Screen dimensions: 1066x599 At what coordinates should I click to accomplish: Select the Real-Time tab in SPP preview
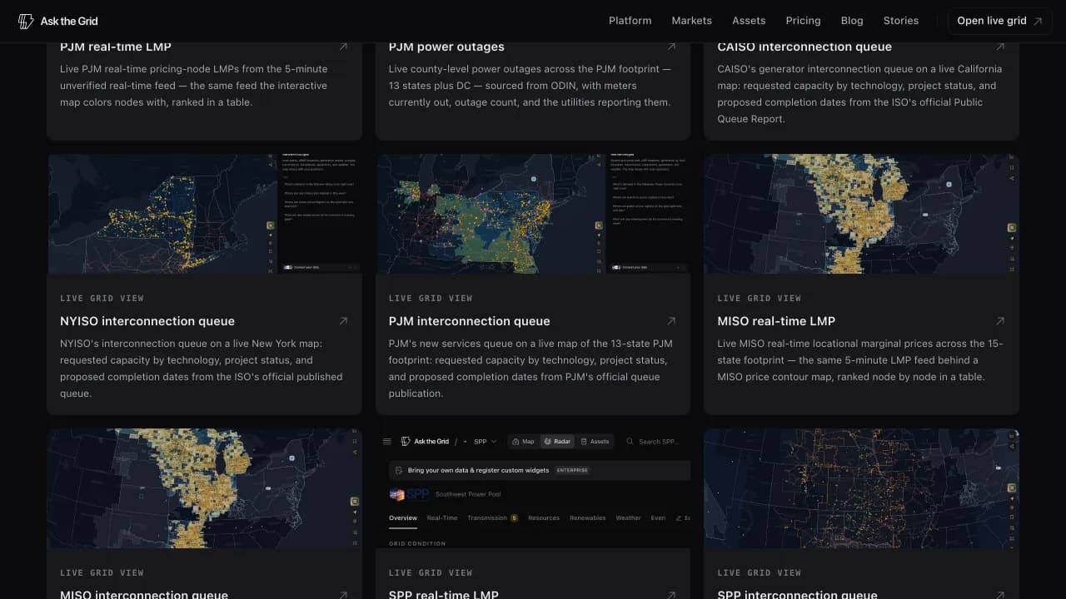(442, 518)
